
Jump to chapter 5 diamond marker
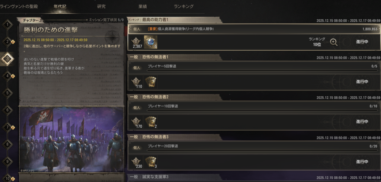click(x=7, y=93)
